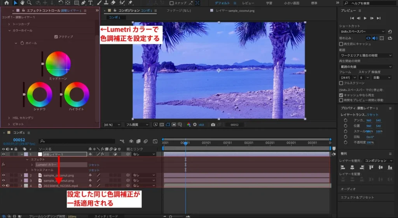
Task: Expand the トーンカーブ section
Action: (9, 24)
